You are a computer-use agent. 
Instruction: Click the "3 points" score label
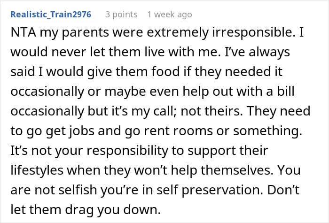click(121, 15)
